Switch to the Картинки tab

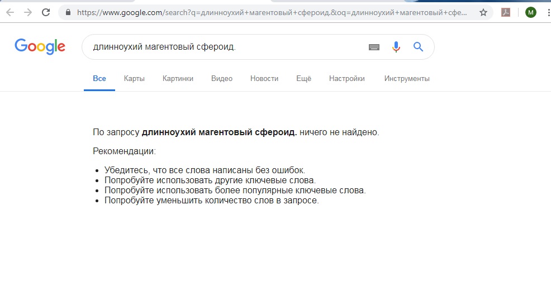tap(178, 79)
